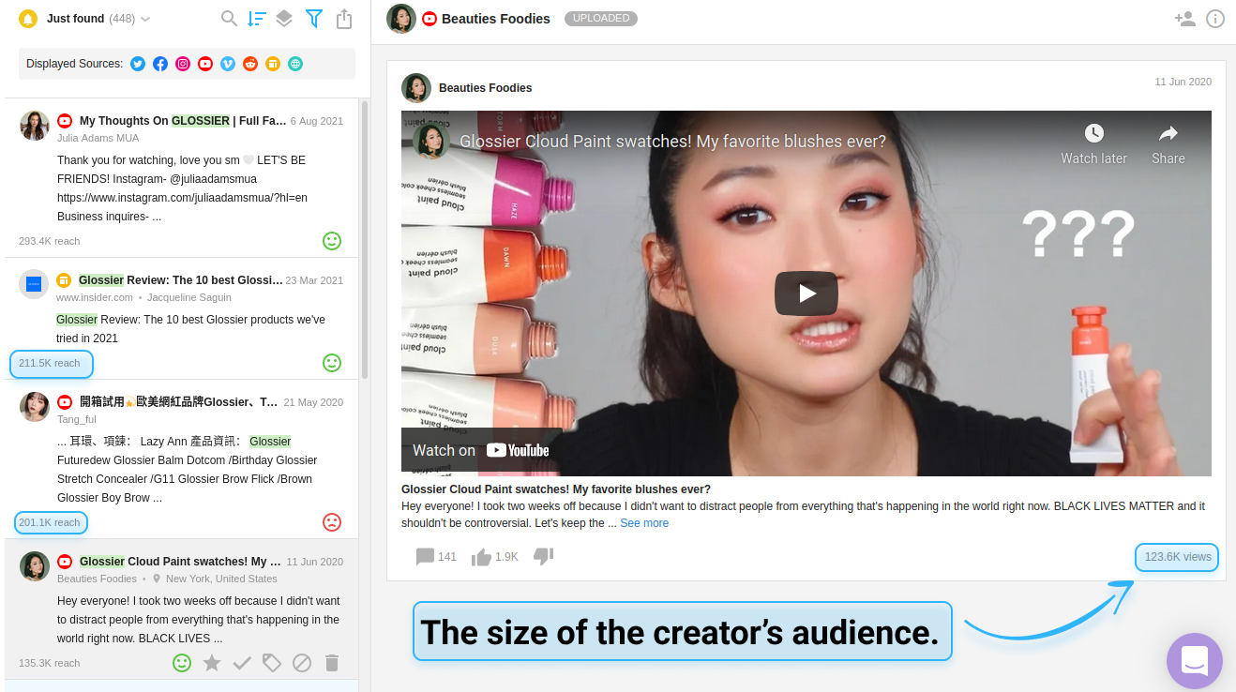Toggle the Vimeo source filter
Screen dimensions: 1236x692
(x=228, y=64)
